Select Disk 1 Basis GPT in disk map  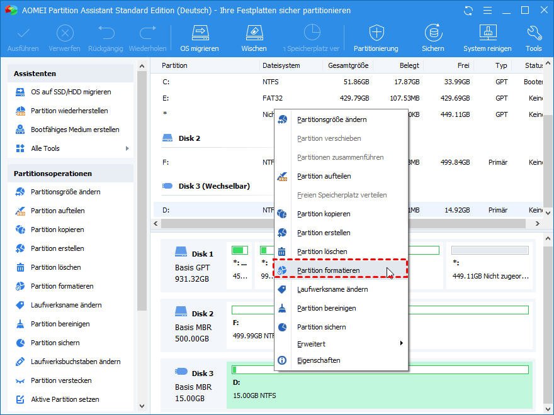[194, 266]
